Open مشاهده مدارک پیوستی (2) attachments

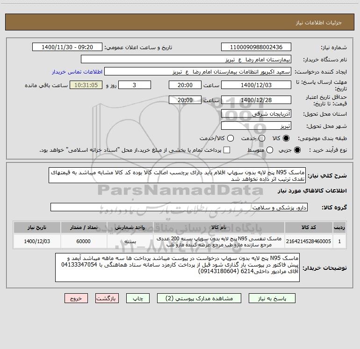(x=199, y=298)
